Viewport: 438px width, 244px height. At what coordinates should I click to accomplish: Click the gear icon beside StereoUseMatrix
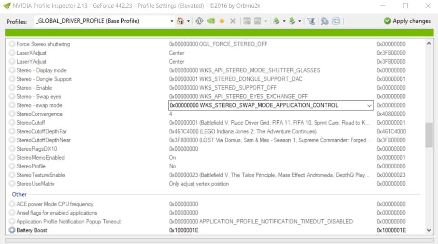12,184
